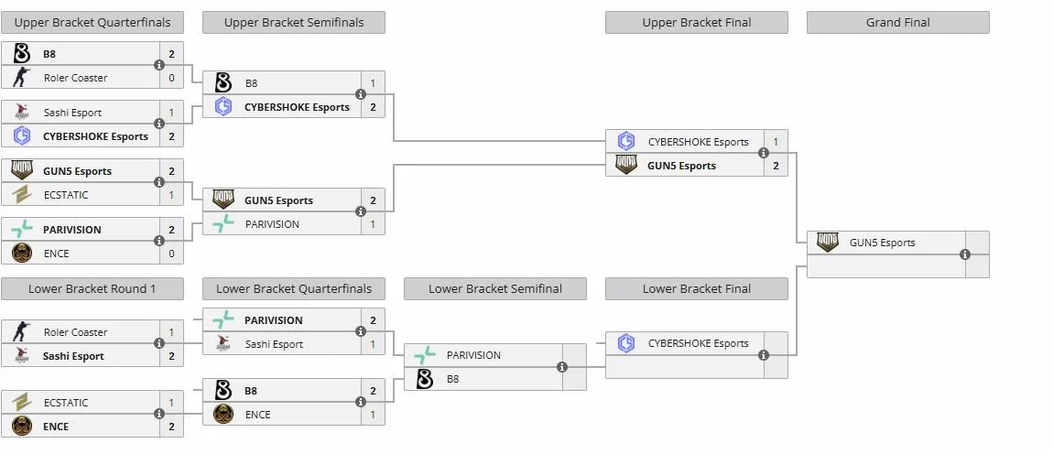The height and width of the screenshot is (454, 1053).
Task: Click the empty Grand Final opponent slot
Action: coord(885,266)
